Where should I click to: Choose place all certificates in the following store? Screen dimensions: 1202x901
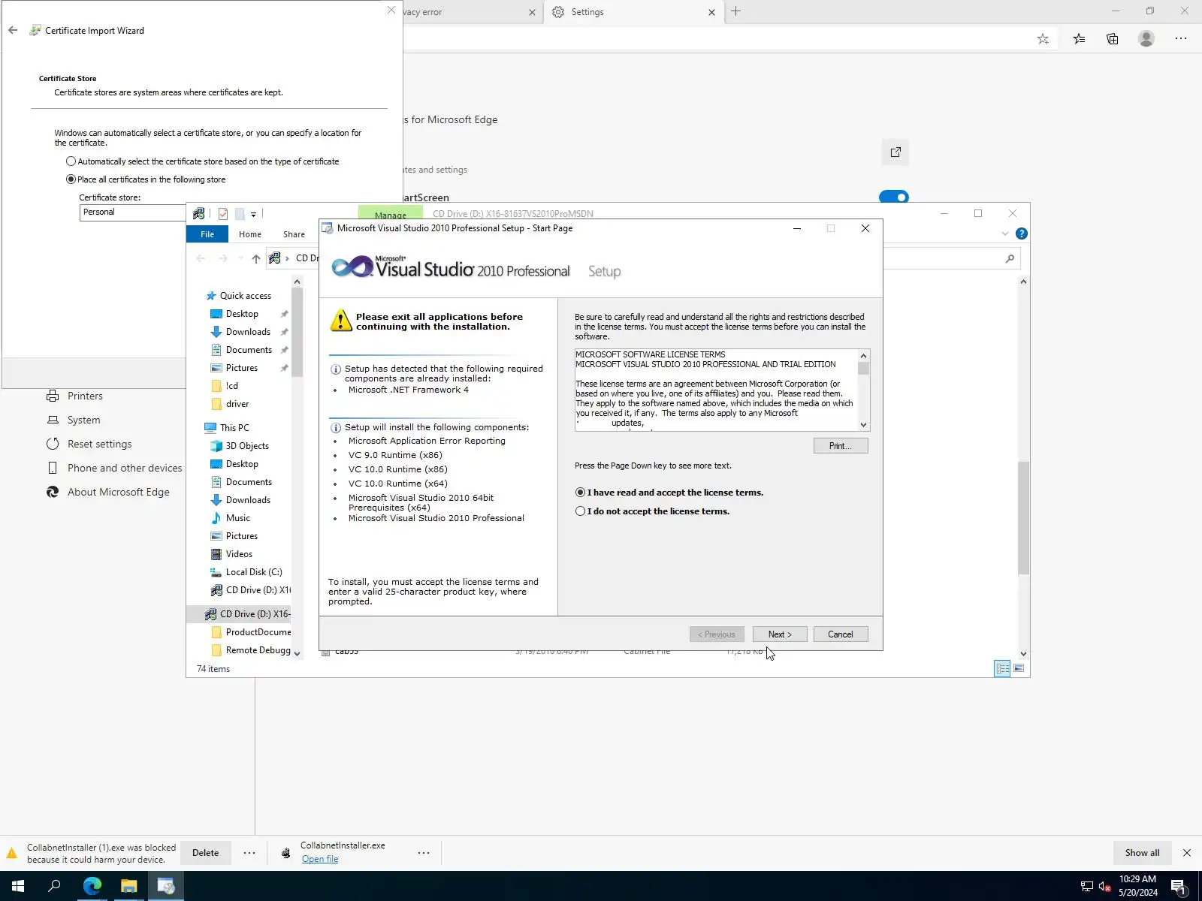[x=71, y=179]
